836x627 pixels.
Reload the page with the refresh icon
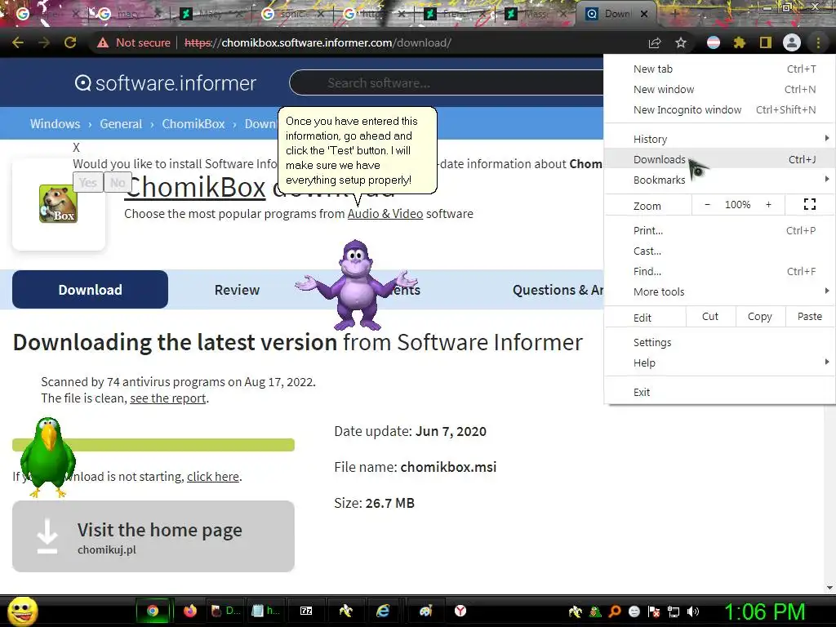pyautogui.click(x=70, y=42)
